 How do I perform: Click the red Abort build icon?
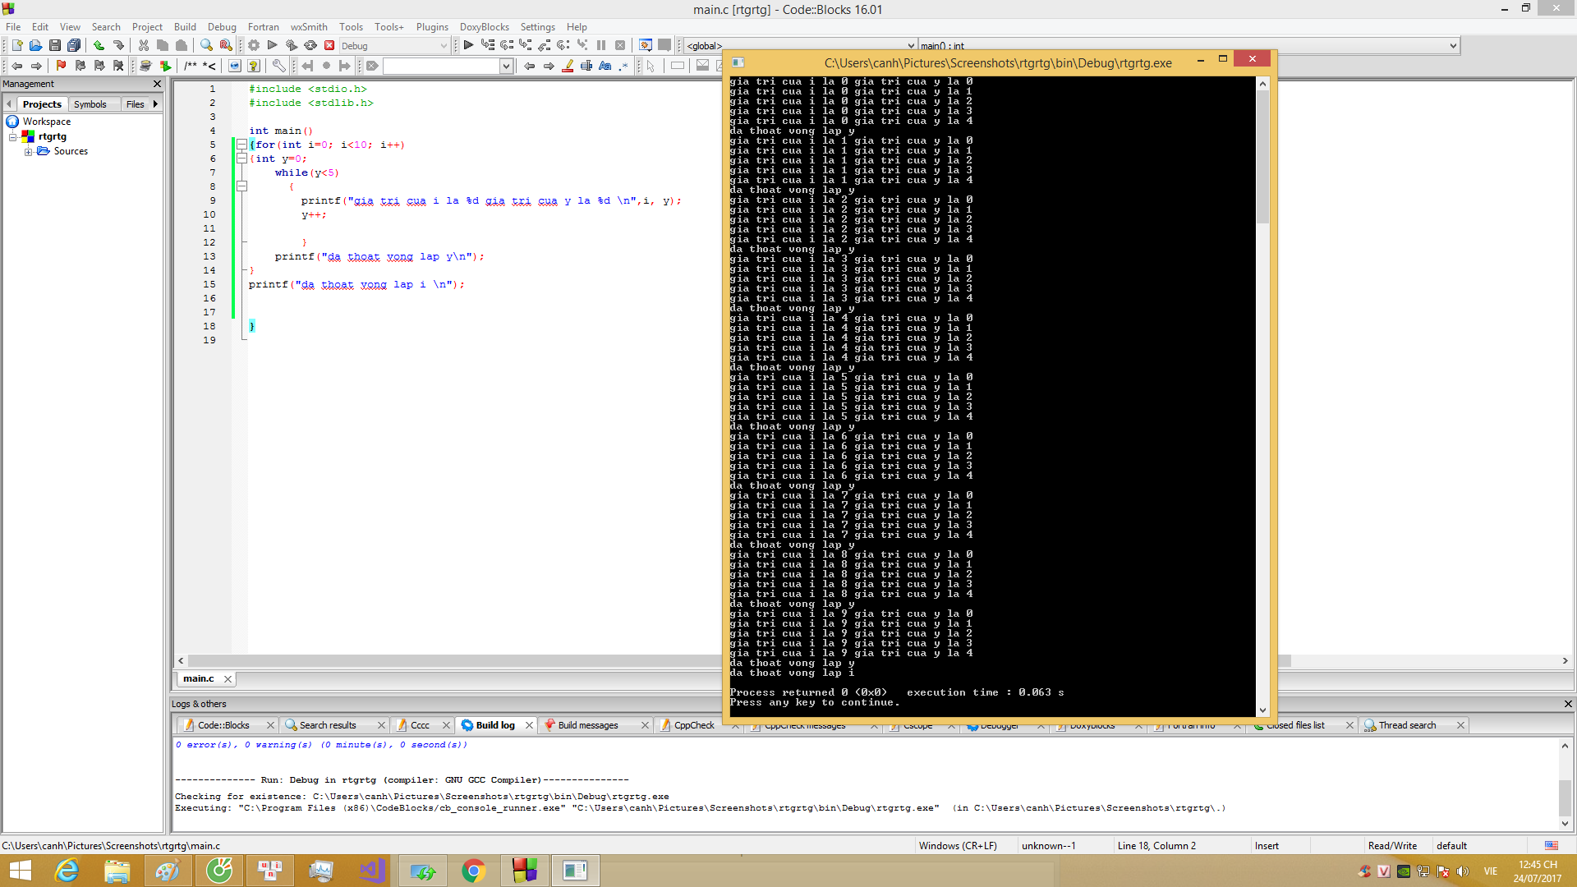click(329, 46)
